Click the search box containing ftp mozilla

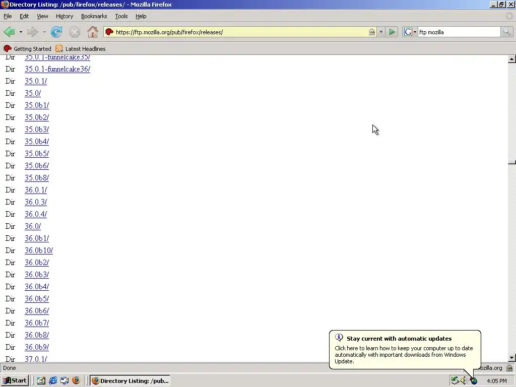pyautogui.click(x=459, y=32)
